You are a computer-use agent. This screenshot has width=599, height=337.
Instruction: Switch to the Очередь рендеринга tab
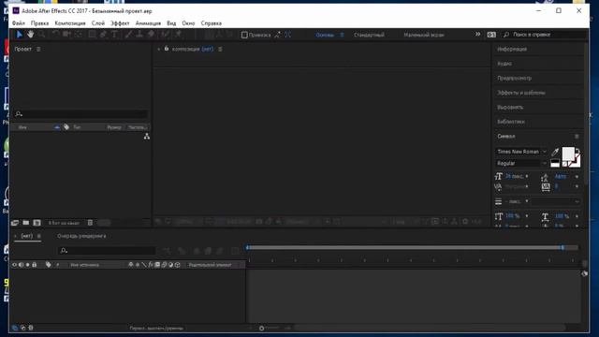(81, 236)
